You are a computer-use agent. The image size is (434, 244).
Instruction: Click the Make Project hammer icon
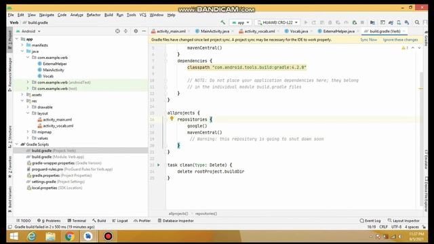tap(223, 22)
